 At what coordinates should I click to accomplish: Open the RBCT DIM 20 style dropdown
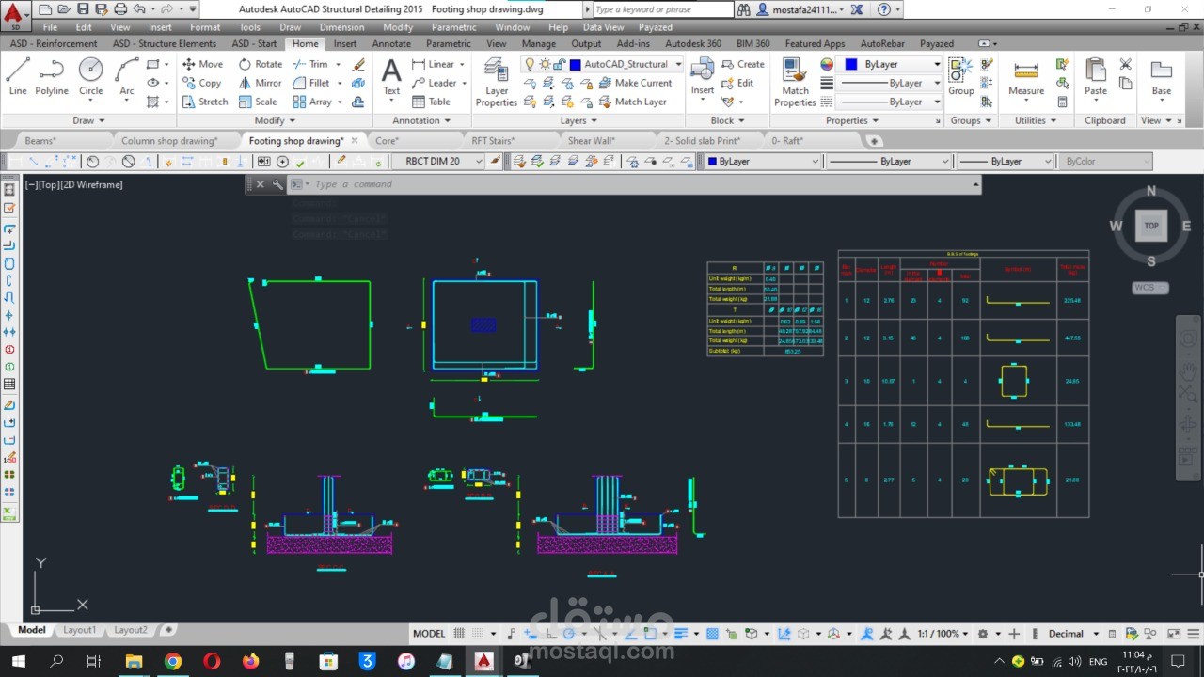coord(478,161)
